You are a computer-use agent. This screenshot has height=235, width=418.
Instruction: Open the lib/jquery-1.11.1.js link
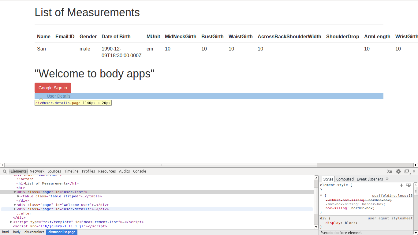(x=62, y=226)
